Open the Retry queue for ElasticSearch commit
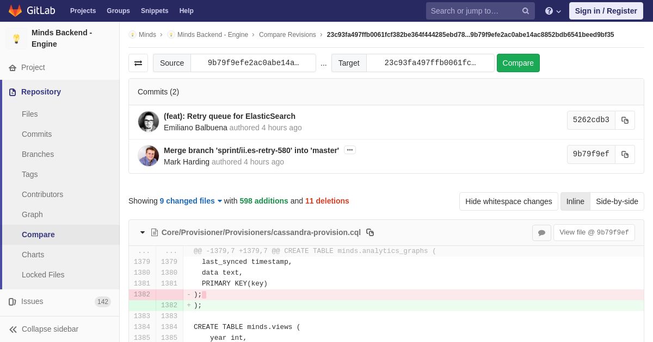 point(230,116)
